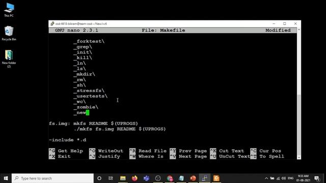Launch File Explorer from the taskbar
The height and width of the screenshot is (183, 326).
point(123,178)
